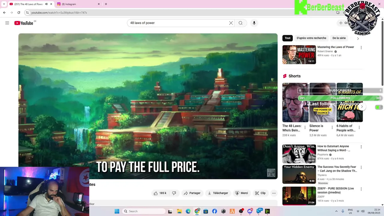Open Mastering the Laws of Power thumbnail
This screenshot has width=384, height=216.
pos(299,55)
